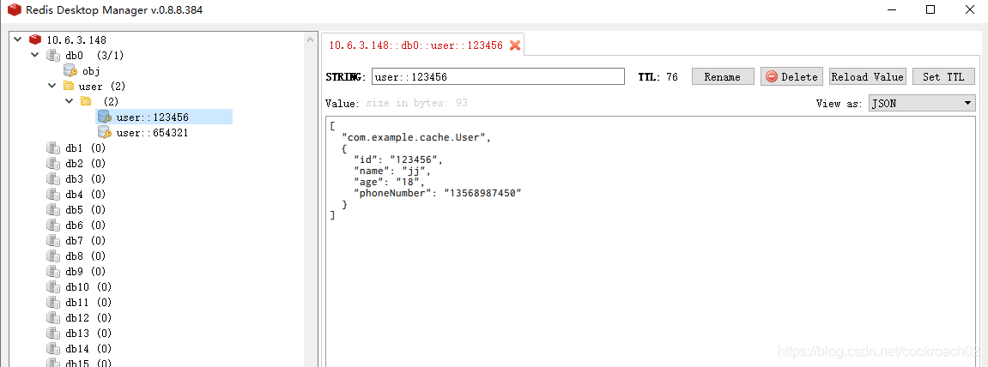Select the db5 (0) label

click(x=85, y=209)
